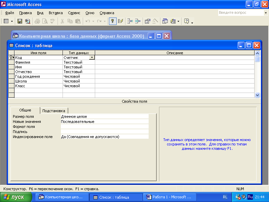Open the New Object dropdown arrow
269x202 pixels.
[x=179, y=22]
